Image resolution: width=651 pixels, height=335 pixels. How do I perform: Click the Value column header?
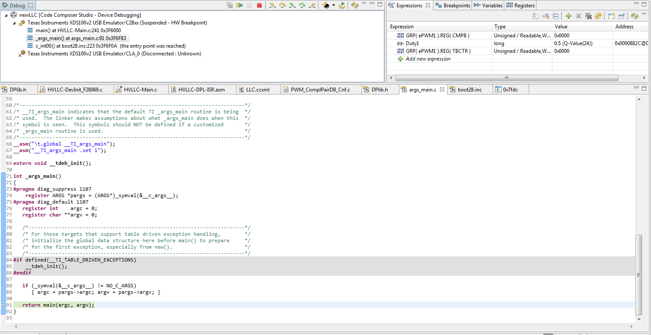(582, 27)
